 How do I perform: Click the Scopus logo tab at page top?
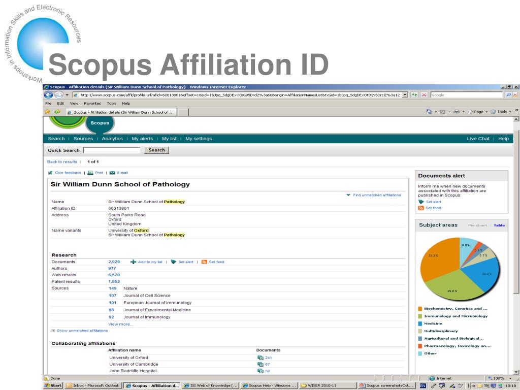(x=100, y=123)
